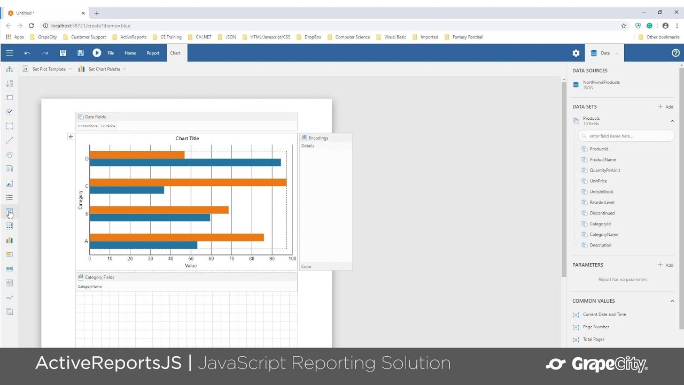The image size is (684, 385).
Task: Select the Chart tool in the sidebar
Action: 9,241
